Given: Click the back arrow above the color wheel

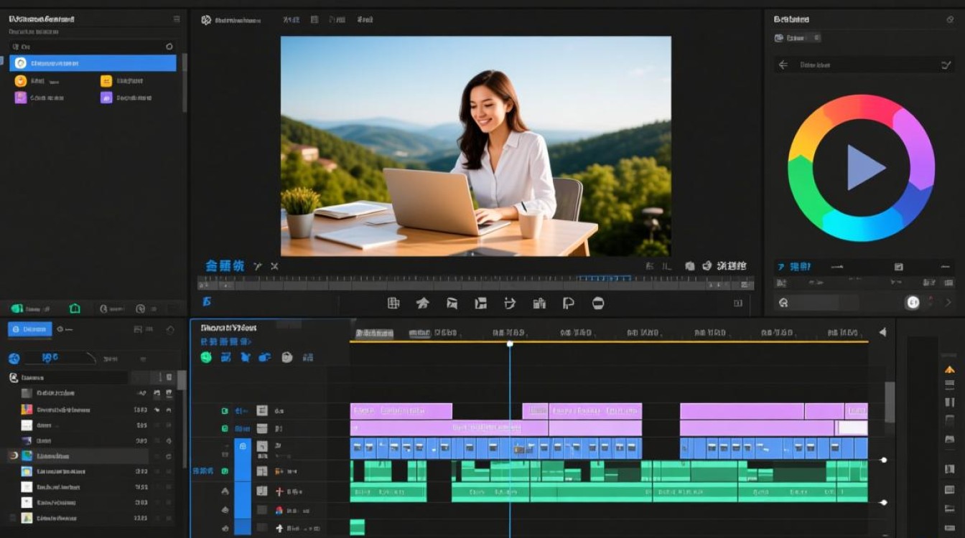Looking at the screenshot, I should tap(783, 65).
